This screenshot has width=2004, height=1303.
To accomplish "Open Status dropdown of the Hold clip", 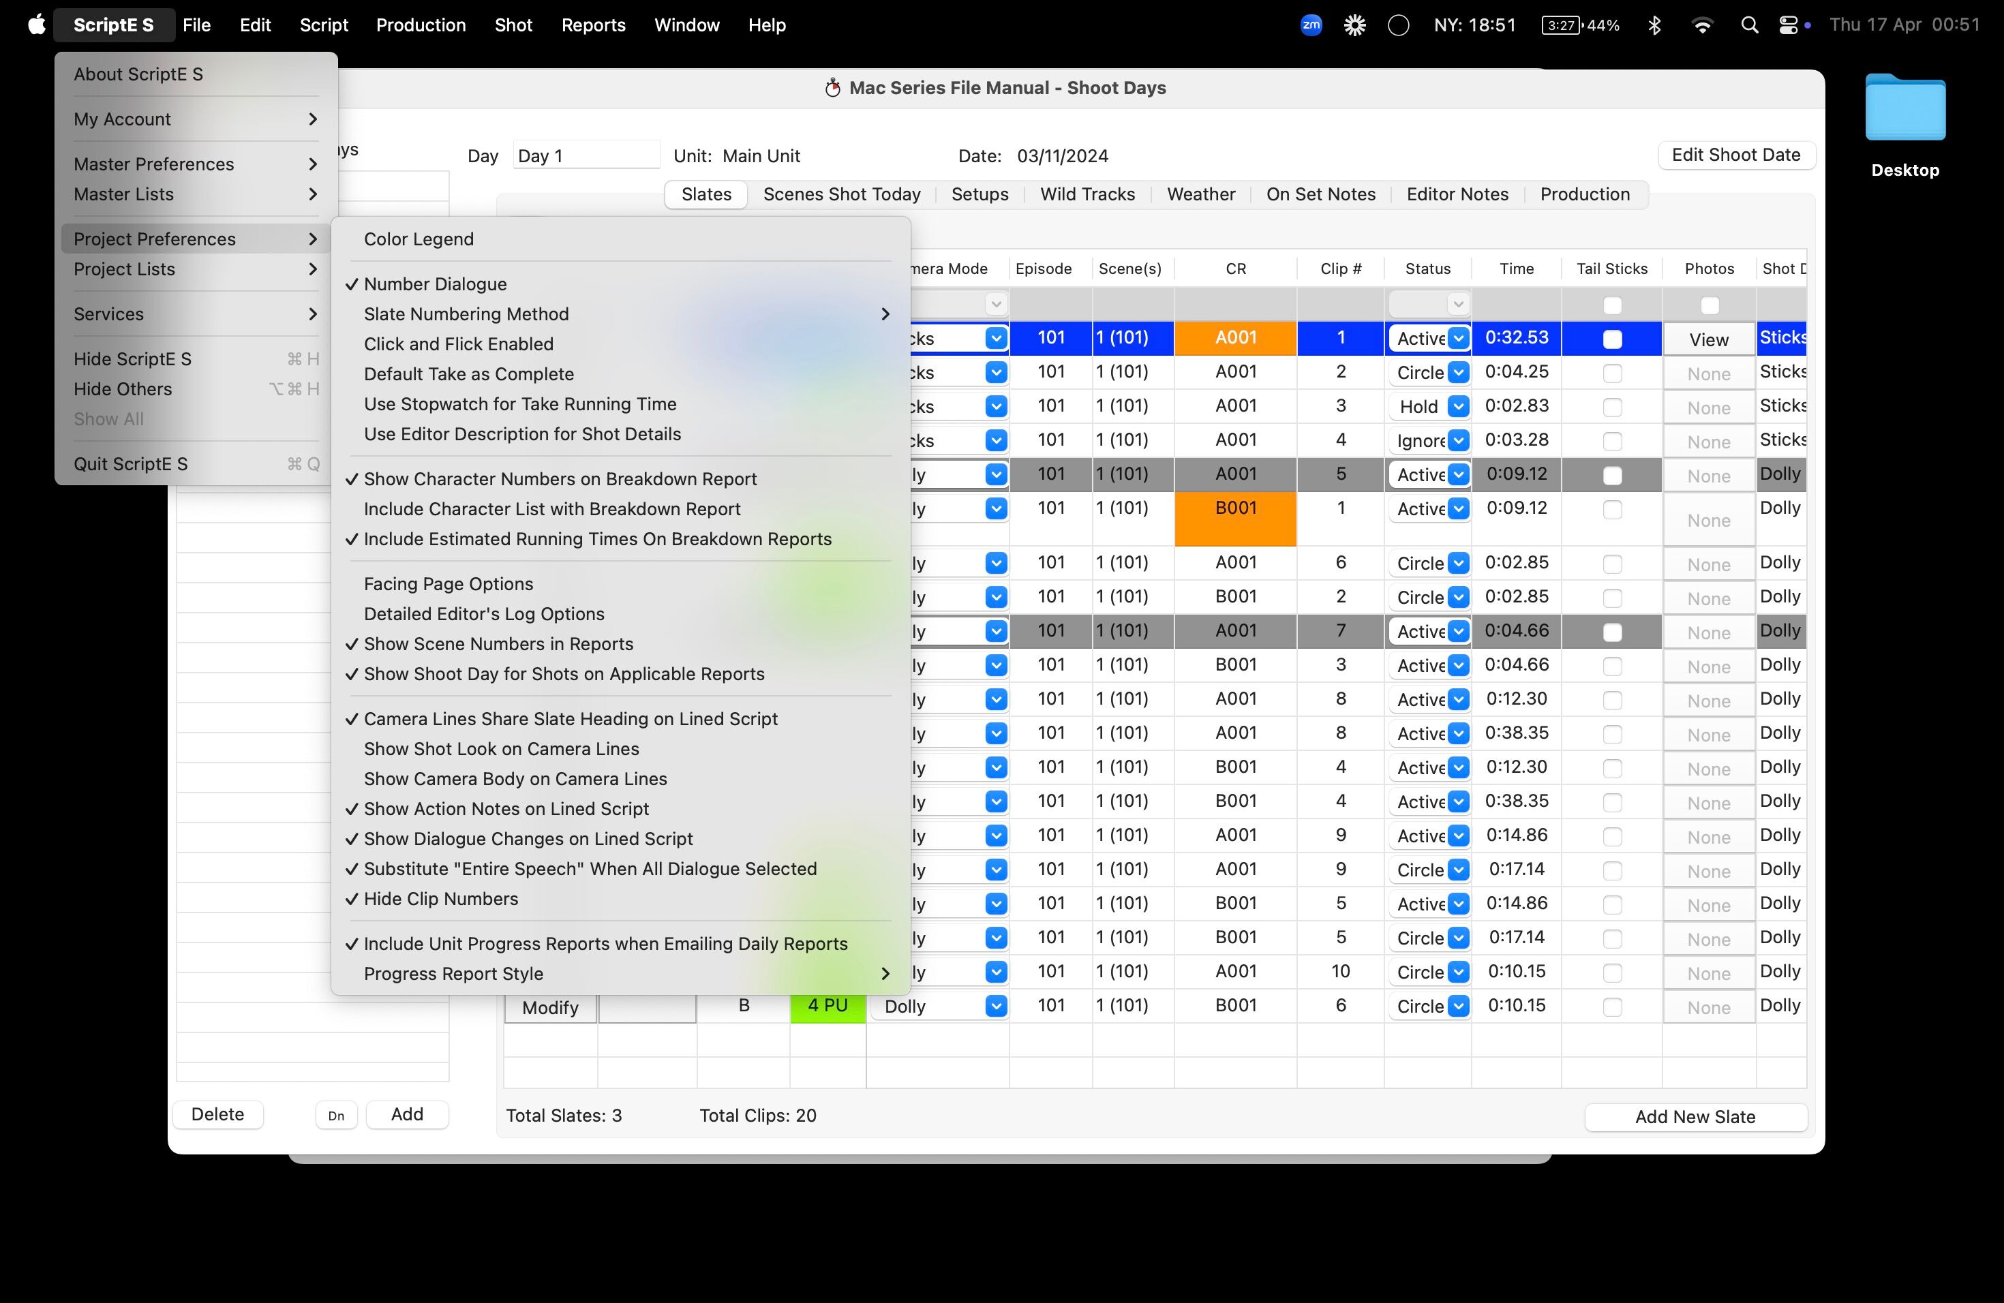I will tap(1459, 407).
